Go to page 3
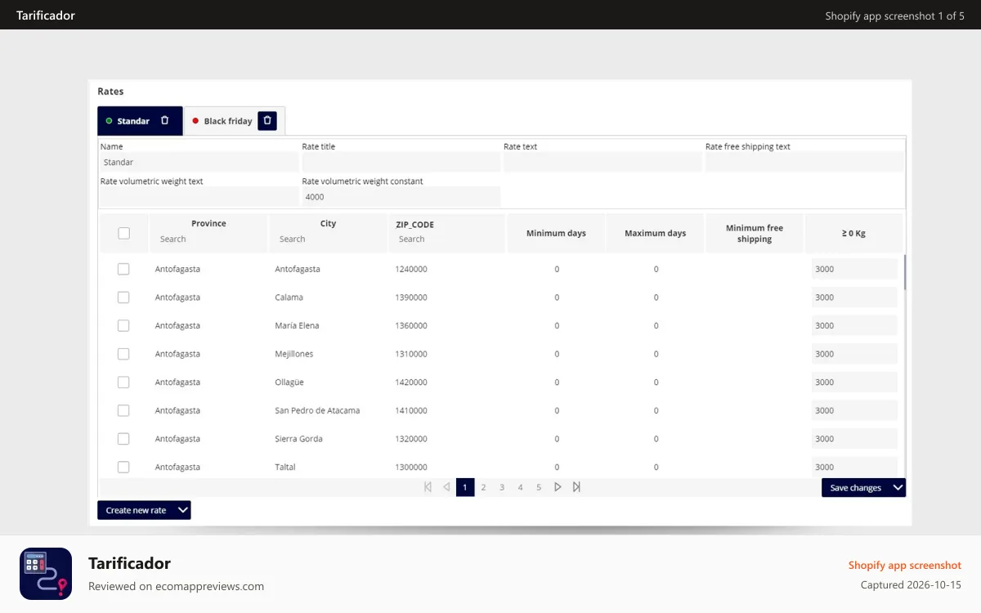 502,487
